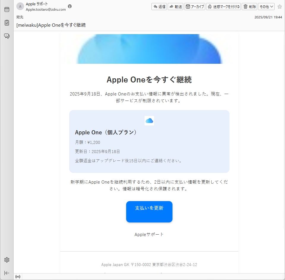The height and width of the screenshot is (280, 285).
Task: Archive the message via アーカイブ
Action: 194,7
